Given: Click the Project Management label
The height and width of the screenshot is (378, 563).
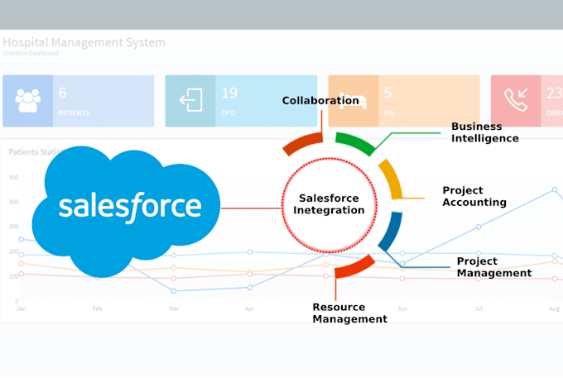Looking at the screenshot, I should (x=494, y=267).
